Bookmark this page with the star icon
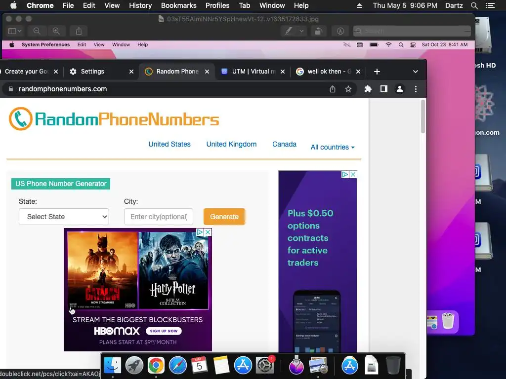Viewport: 506px width, 379px height. tap(348, 89)
